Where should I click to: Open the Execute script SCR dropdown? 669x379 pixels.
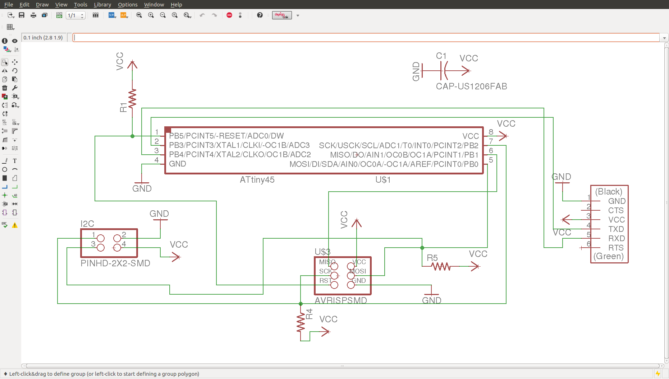(112, 15)
